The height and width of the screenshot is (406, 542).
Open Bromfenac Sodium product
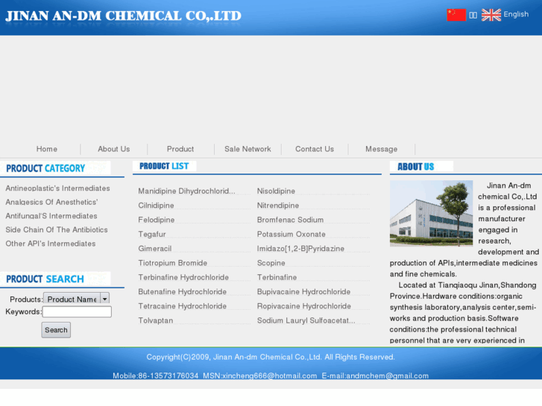[x=290, y=220]
